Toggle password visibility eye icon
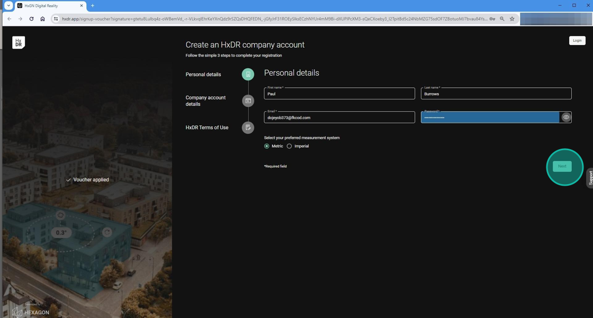The width and height of the screenshot is (593, 318). point(566,117)
